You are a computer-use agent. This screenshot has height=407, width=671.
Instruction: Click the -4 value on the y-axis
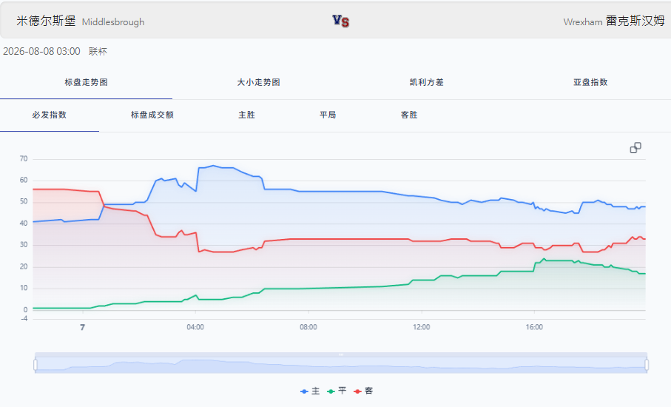[24, 318]
